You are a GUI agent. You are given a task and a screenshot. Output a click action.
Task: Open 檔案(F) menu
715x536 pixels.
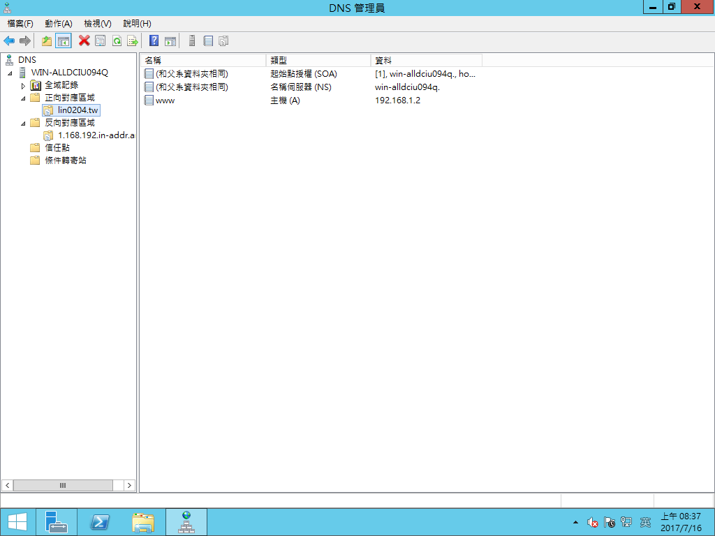[x=20, y=24]
